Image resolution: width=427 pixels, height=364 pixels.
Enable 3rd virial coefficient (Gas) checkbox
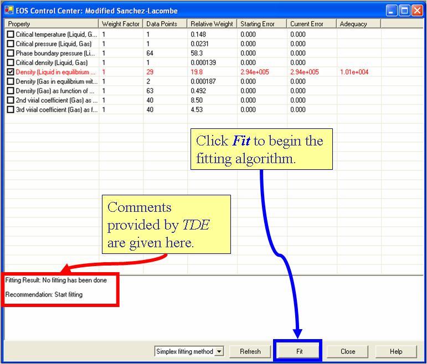coord(11,110)
